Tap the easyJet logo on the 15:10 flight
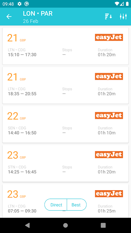The width and height of the screenshot is (131, 233). 109,37
